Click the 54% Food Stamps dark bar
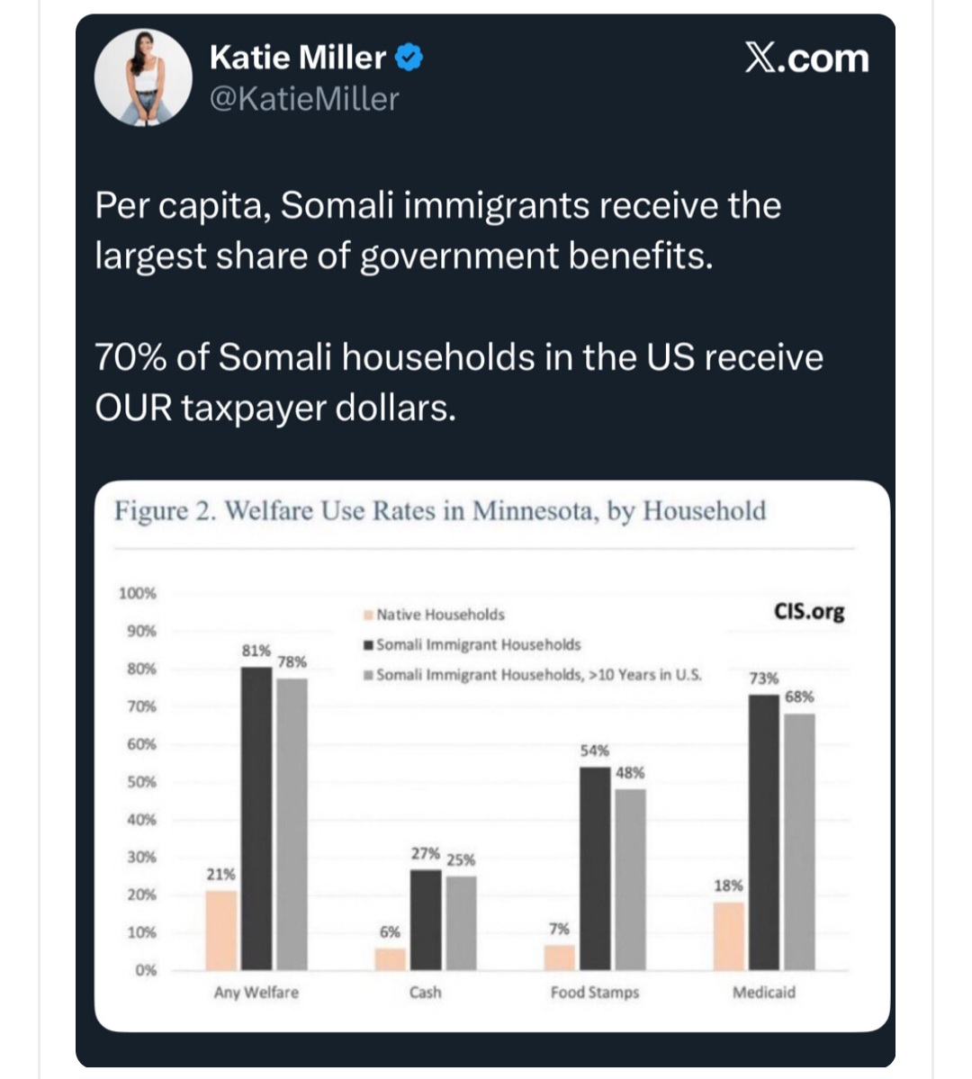Image resolution: width=972 pixels, height=1079 pixels. (594, 868)
